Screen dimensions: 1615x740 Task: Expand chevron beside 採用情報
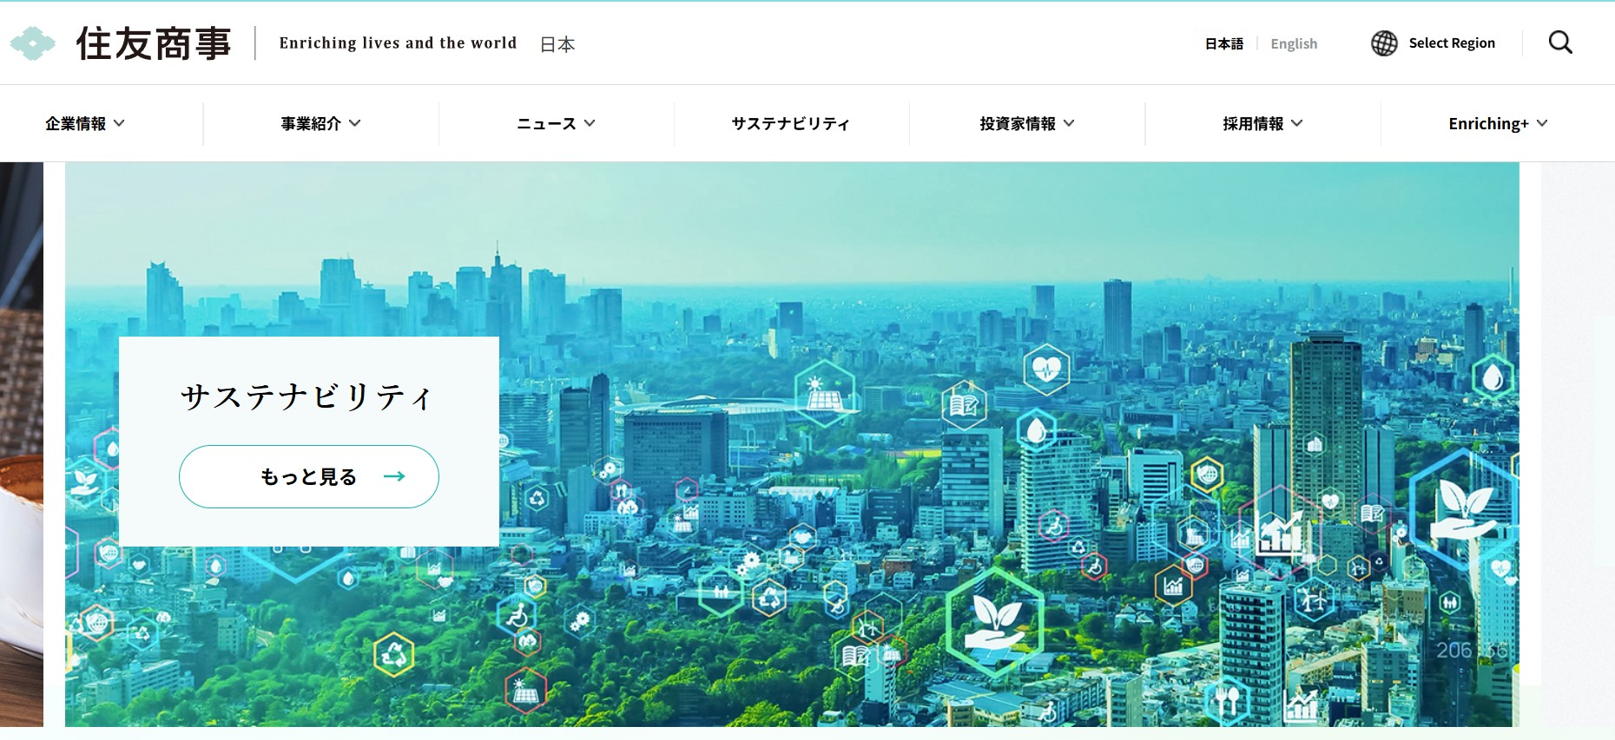pos(1296,123)
